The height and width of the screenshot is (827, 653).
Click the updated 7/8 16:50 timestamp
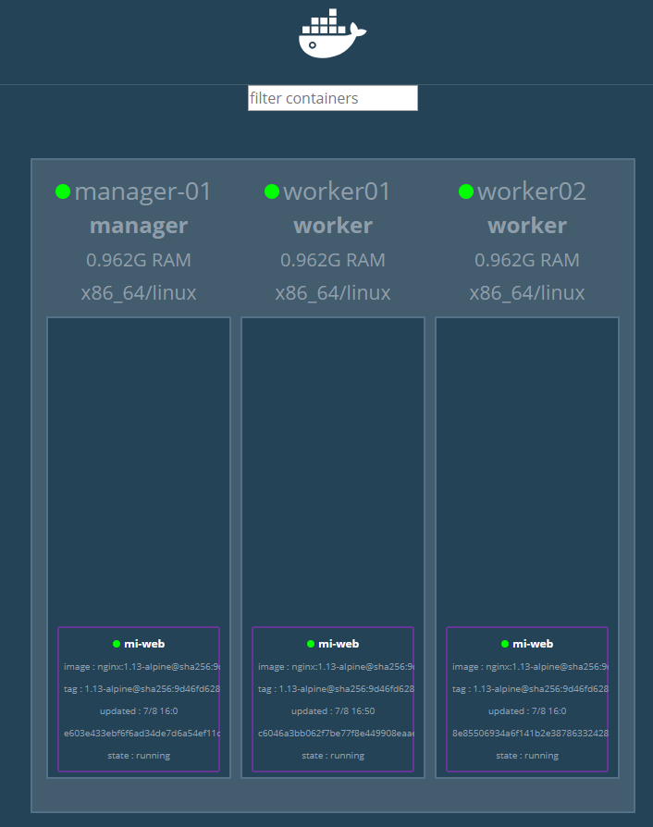tap(333, 711)
